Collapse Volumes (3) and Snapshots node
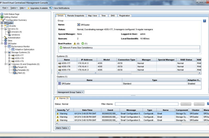This screenshot has width=209, height=138. (x=5, y=64)
